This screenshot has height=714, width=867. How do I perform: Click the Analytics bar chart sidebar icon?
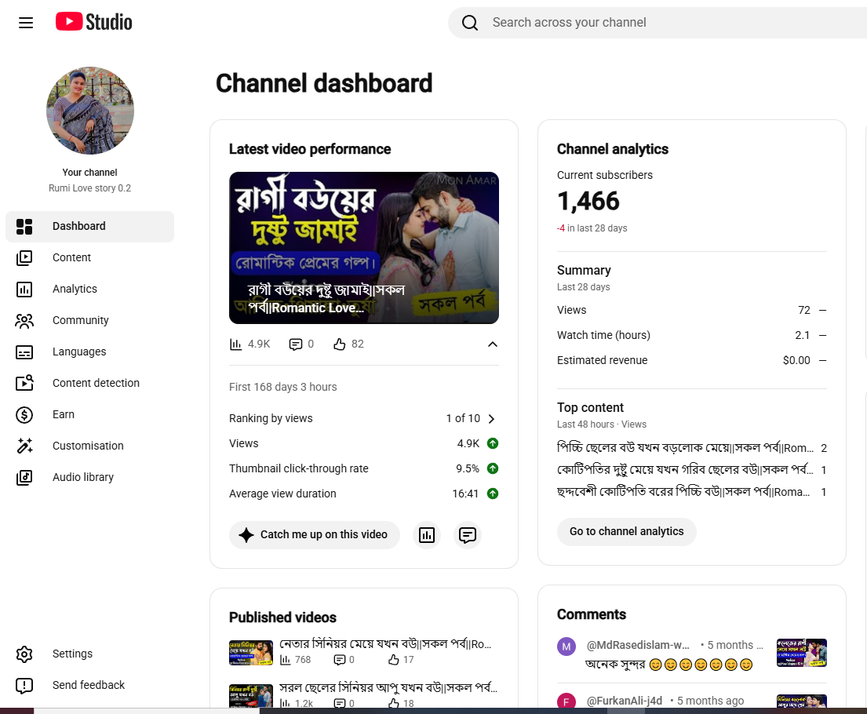coord(24,290)
